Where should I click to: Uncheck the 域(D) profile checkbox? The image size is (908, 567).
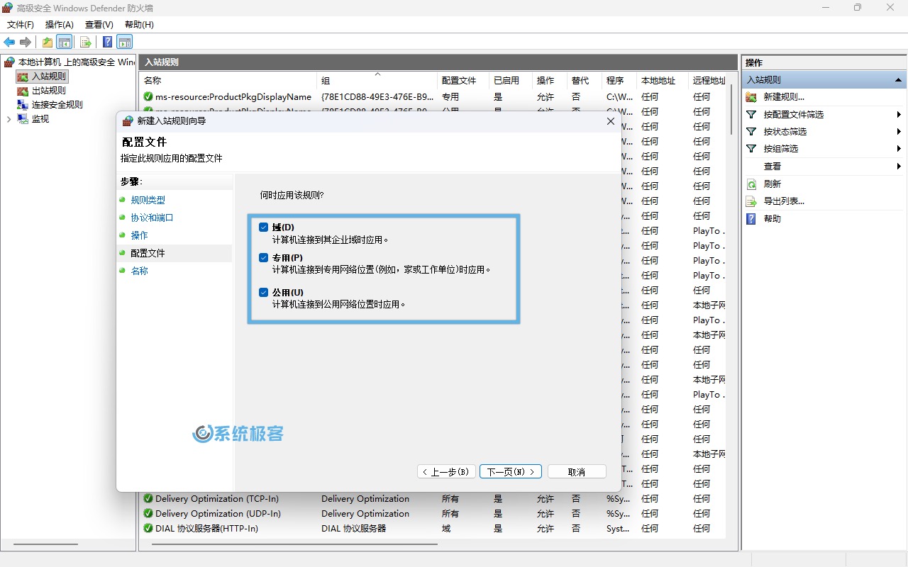(x=263, y=227)
